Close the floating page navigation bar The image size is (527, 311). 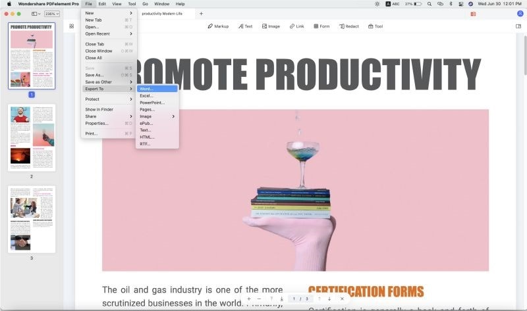(x=342, y=299)
